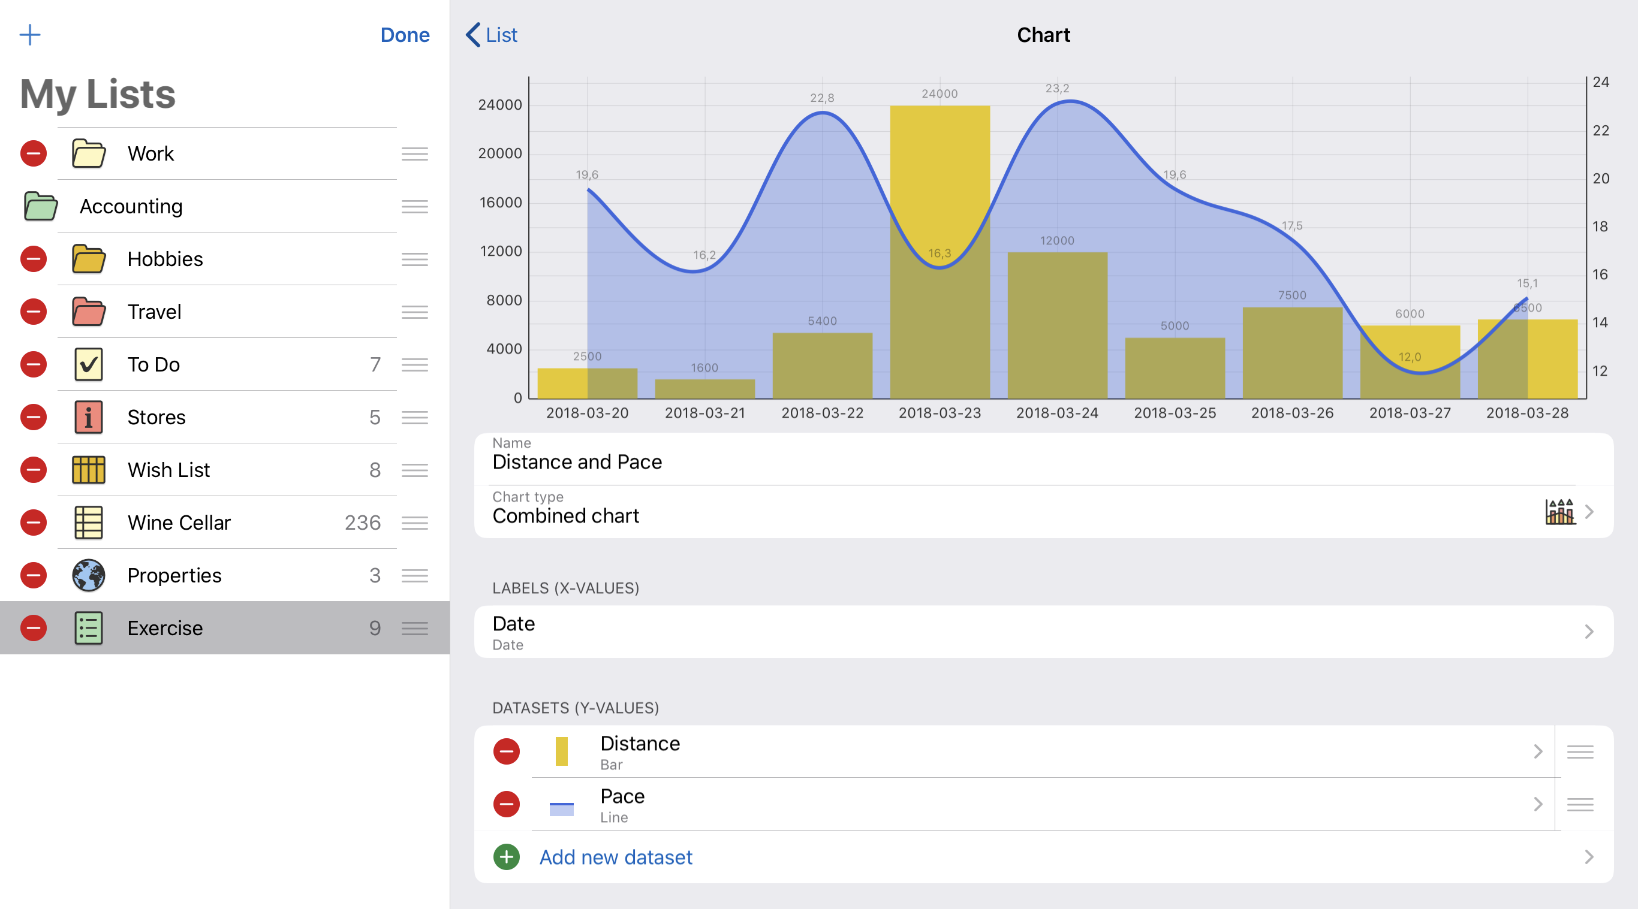This screenshot has width=1638, height=909.
Task: Tap the combined chart type icon
Action: [1560, 512]
